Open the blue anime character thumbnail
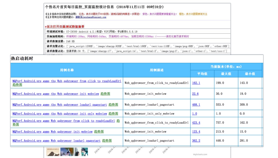The width and height of the screenshot is (278, 158). click(x=67, y=152)
